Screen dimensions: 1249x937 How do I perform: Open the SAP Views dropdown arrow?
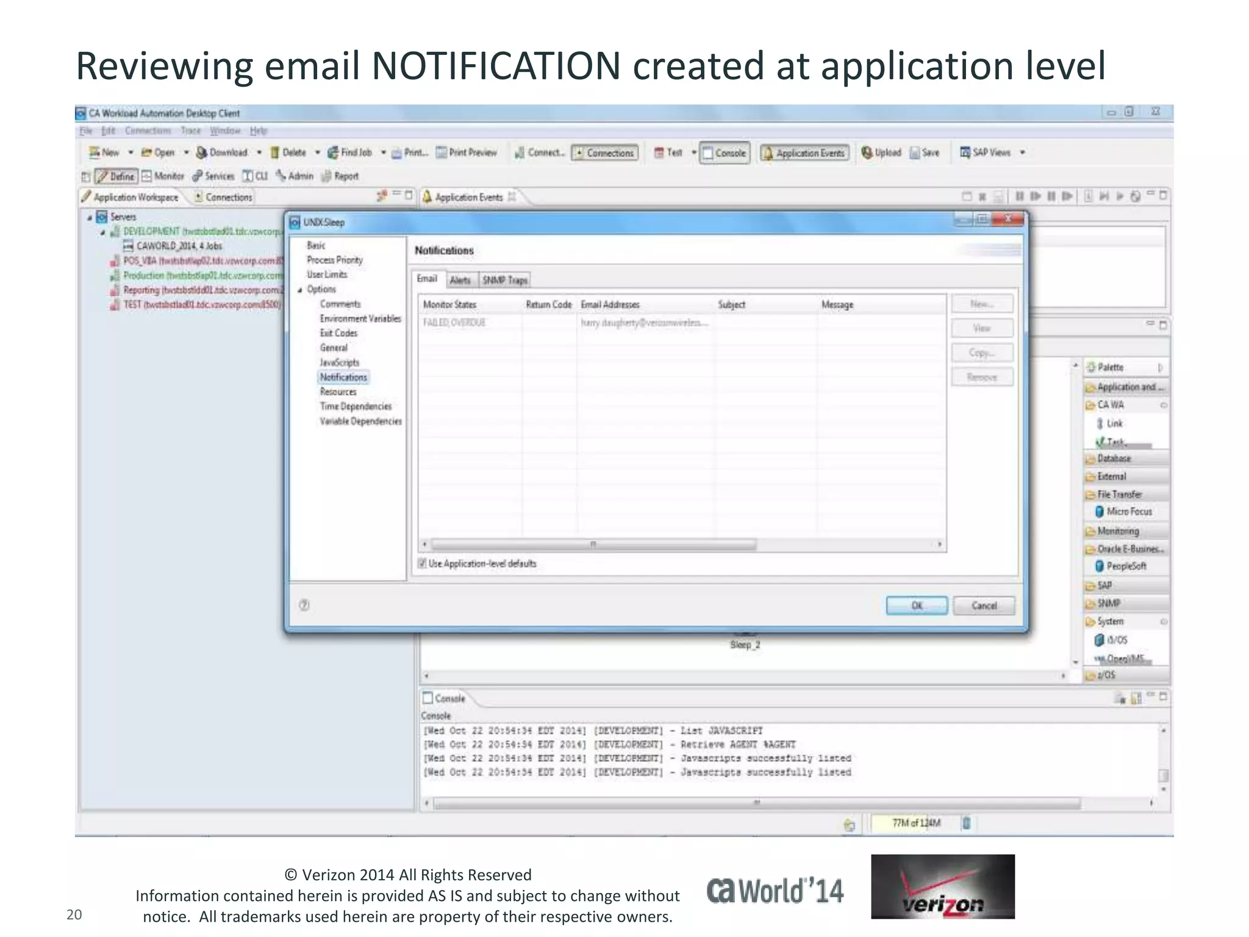(x=1022, y=153)
